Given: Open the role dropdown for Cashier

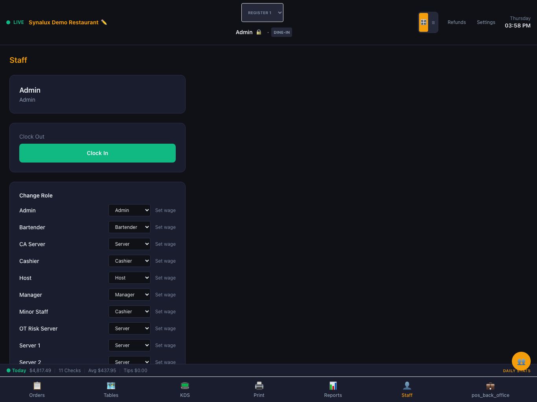Looking at the screenshot, I should tap(129, 261).
